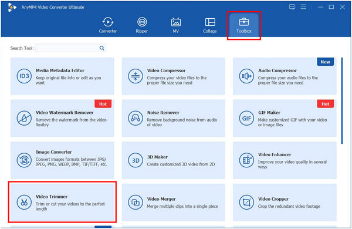
Task: Open the Image Converter title
Action: click(53, 152)
